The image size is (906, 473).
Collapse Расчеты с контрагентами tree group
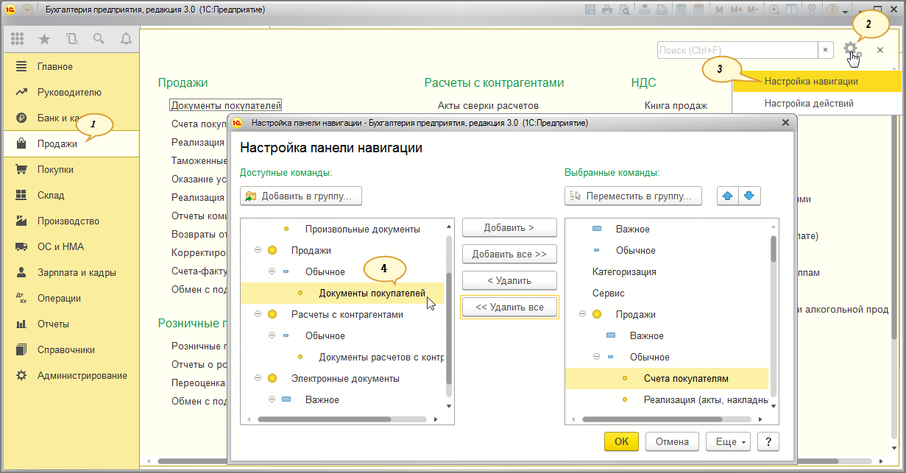pos(258,314)
